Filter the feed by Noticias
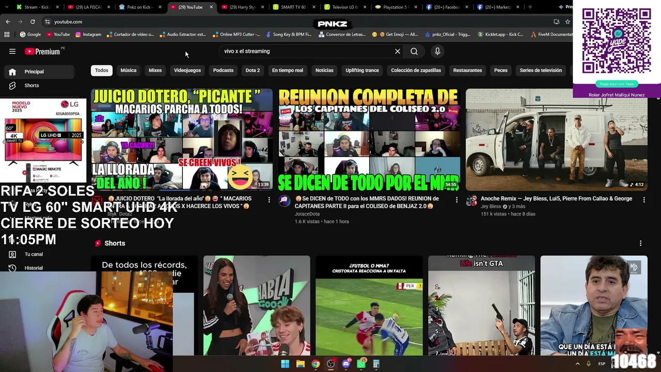The width and height of the screenshot is (661, 372). pos(324,70)
